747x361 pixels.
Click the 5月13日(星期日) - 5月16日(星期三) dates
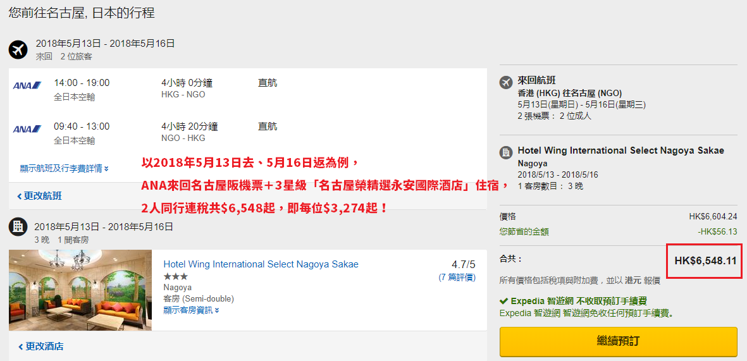[582, 104]
